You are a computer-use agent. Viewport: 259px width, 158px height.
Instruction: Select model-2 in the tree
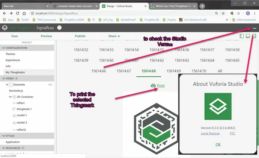22,123
